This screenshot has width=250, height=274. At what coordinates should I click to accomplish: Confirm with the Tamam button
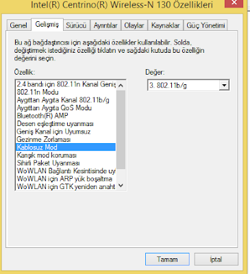click(x=167, y=259)
